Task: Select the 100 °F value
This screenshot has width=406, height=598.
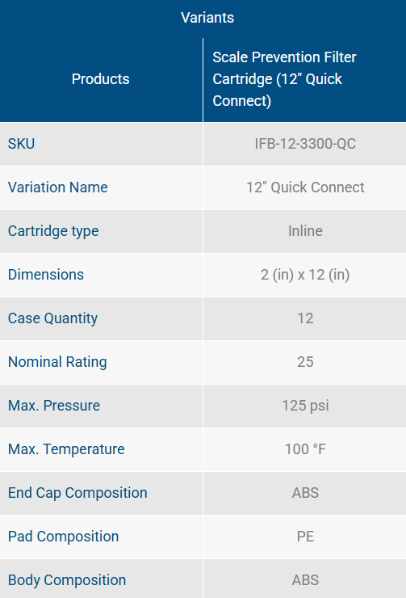Action: click(x=305, y=449)
